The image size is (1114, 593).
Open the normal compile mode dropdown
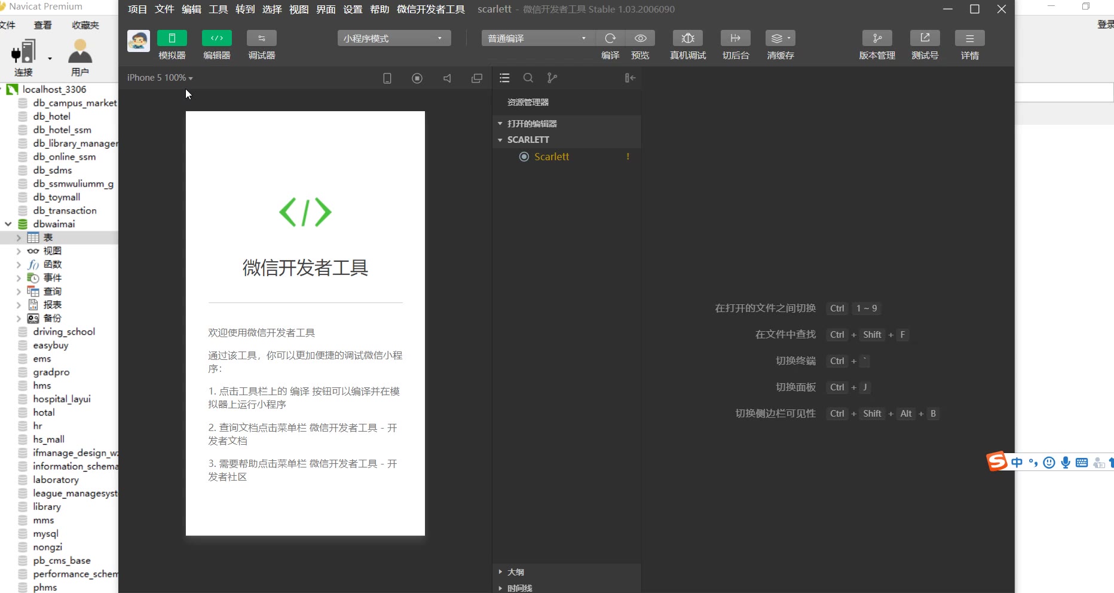(x=538, y=38)
